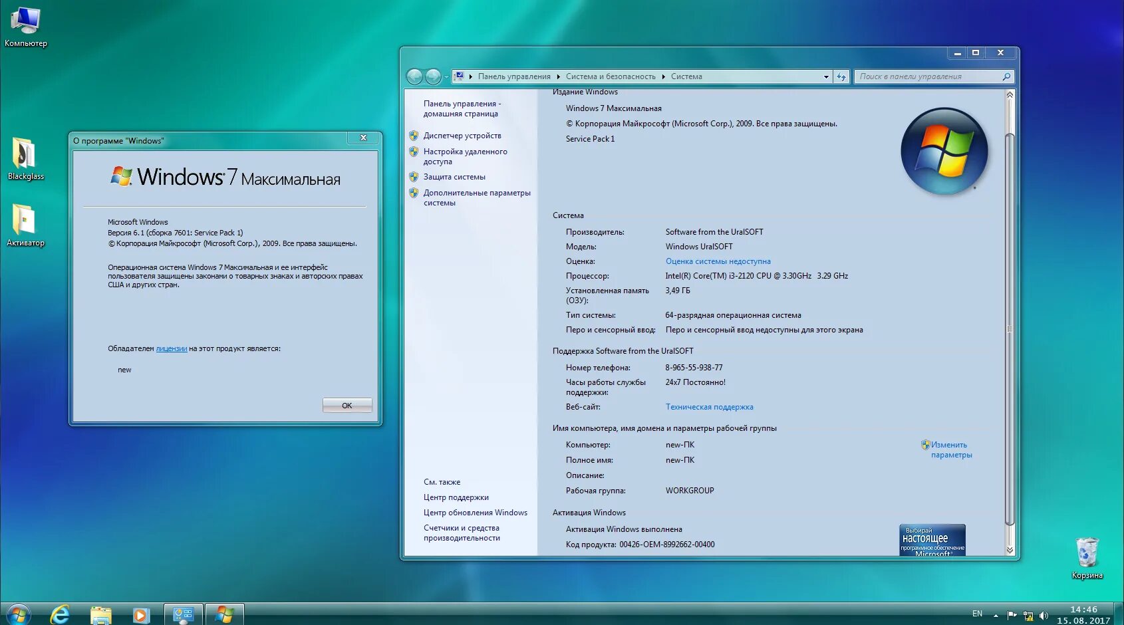Open the Компьютер desktop icon
This screenshot has height=625, width=1124.
click(x=25, y=27)
